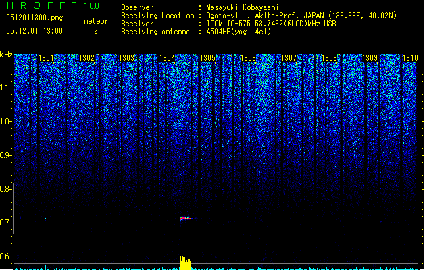Click the Receiving antenna field label

[155, 32]
